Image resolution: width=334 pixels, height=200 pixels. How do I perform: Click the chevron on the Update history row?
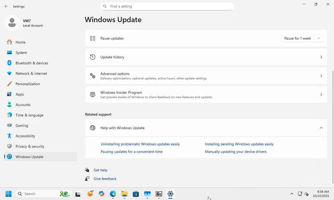coord(321,57)
